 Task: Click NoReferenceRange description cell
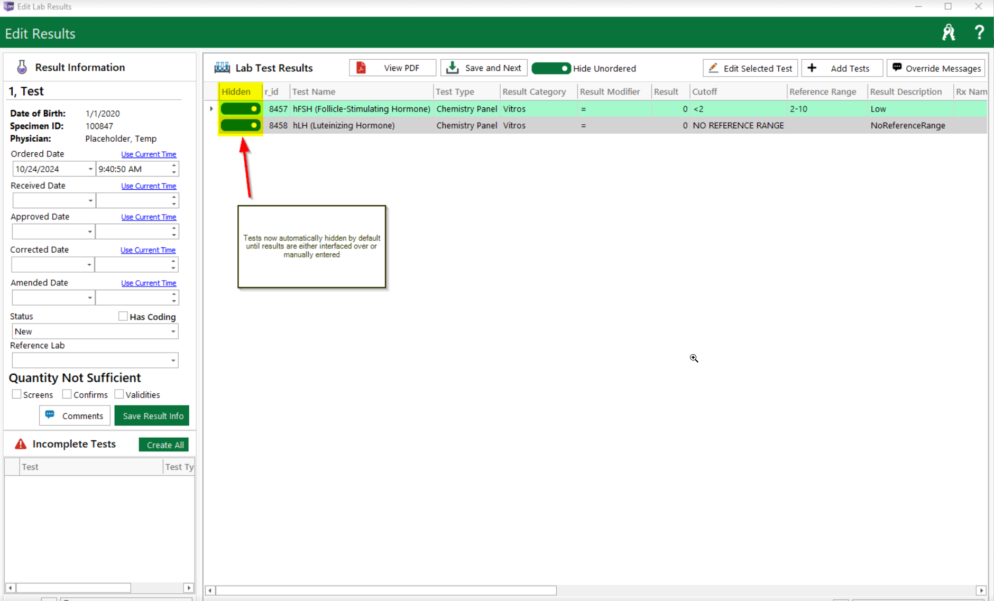[x=910, y=125]
